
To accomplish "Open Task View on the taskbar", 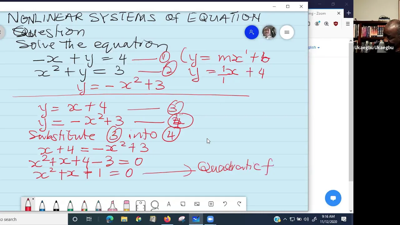I will click(x=89, y=219).
